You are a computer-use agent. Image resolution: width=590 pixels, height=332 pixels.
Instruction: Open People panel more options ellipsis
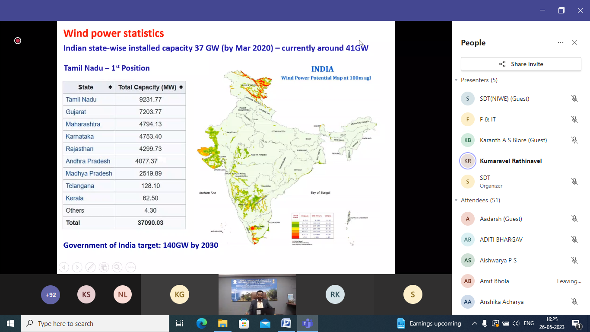pyautogui.click(x=561, y=42)
